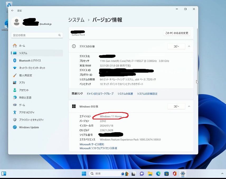226x179 pixels.
Task: Open the Start menu on taskbar
Action: pyautogui.click(x=84, y=174)
